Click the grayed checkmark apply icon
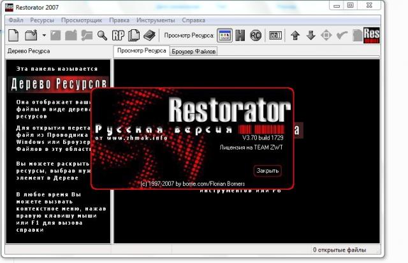The height and width of the screenshot is (263, 408). coord(342,36)
